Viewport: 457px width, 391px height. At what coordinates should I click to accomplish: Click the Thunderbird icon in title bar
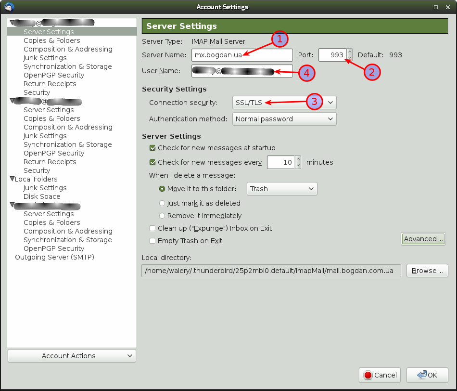pyautogui.click(x=9, y=7)
